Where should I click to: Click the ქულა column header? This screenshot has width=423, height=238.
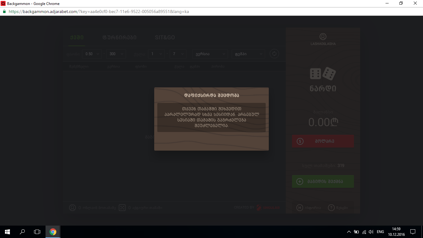(x=179, y=67)
